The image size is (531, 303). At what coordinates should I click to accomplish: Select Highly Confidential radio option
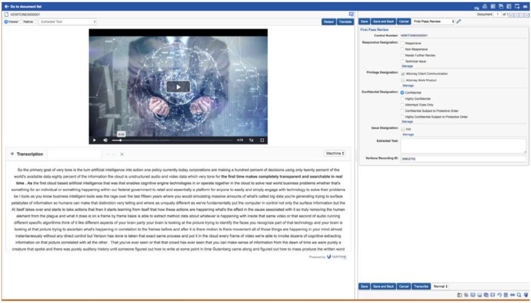402,98
